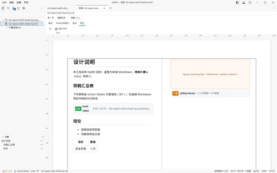The width and height of the screenshot is (277, 173).
Task: Click the 调整本页 button
Action: pyautogui.click(x=61, y=18)
